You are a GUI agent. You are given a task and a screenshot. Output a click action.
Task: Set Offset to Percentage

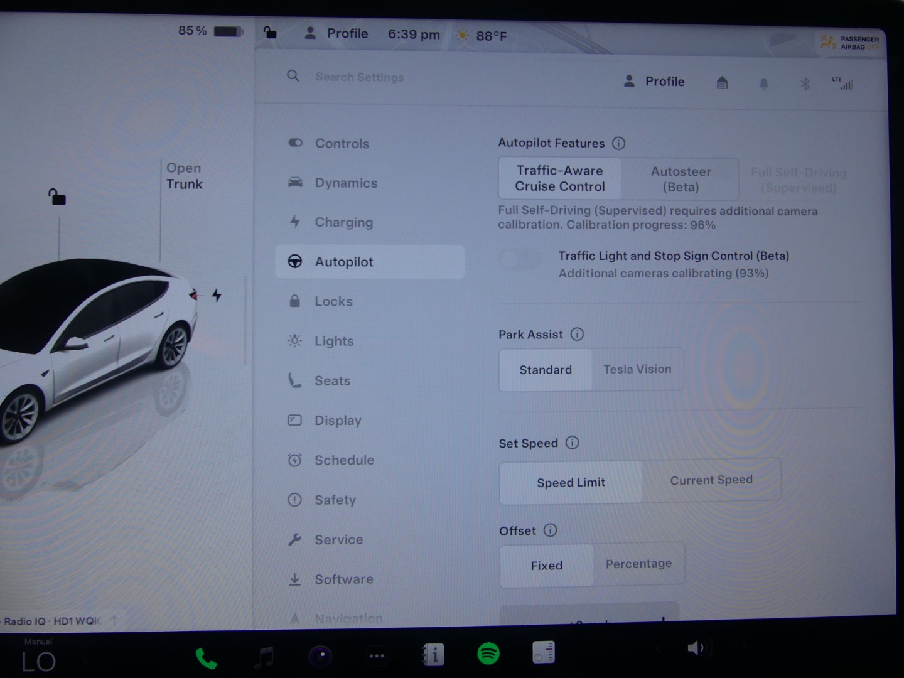(x=638, y=564)
